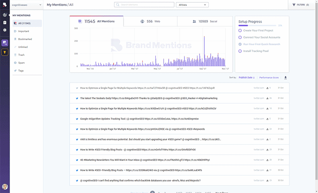Switch to the Web mentions tab
Screen dimensions: 318x193
pos(150,21)
